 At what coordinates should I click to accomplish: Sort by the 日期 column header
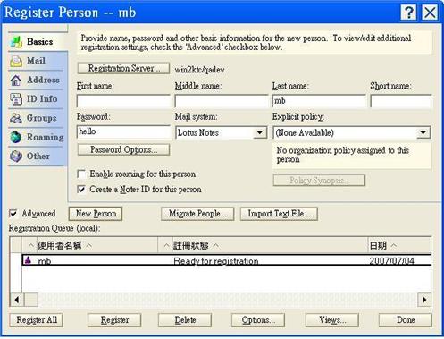coord(399,245)
